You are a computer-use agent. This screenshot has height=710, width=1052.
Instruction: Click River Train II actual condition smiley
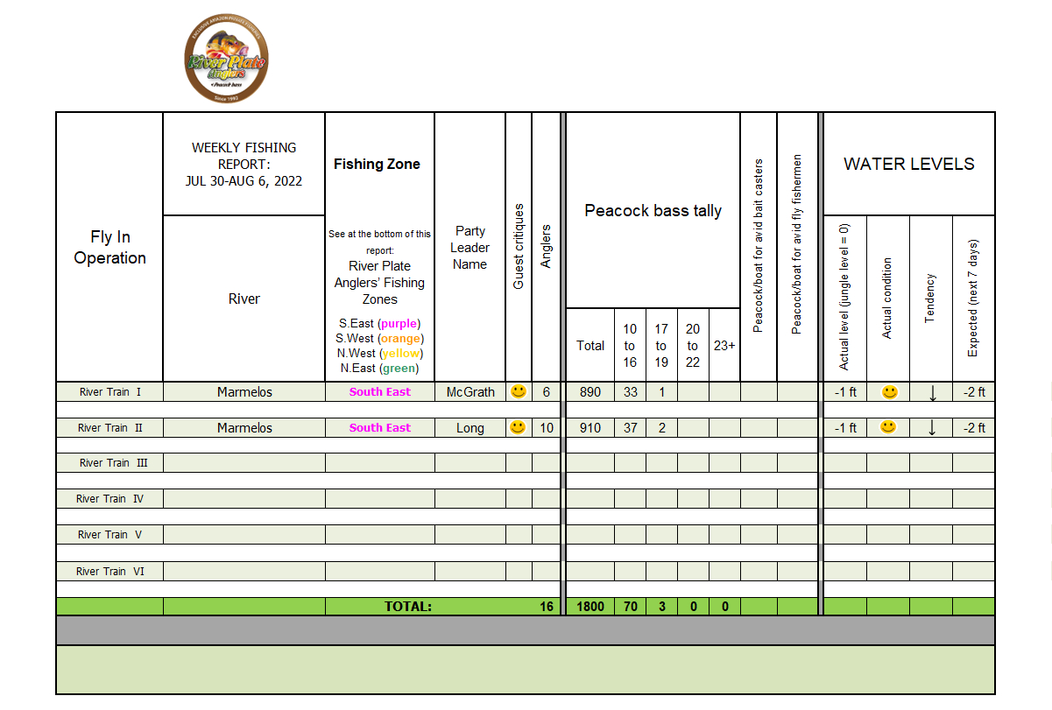coord(888,427)
